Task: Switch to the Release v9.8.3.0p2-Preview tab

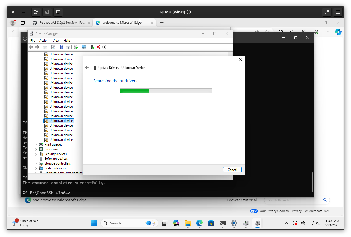Action: pyautogui.click(x=62, y=23)
